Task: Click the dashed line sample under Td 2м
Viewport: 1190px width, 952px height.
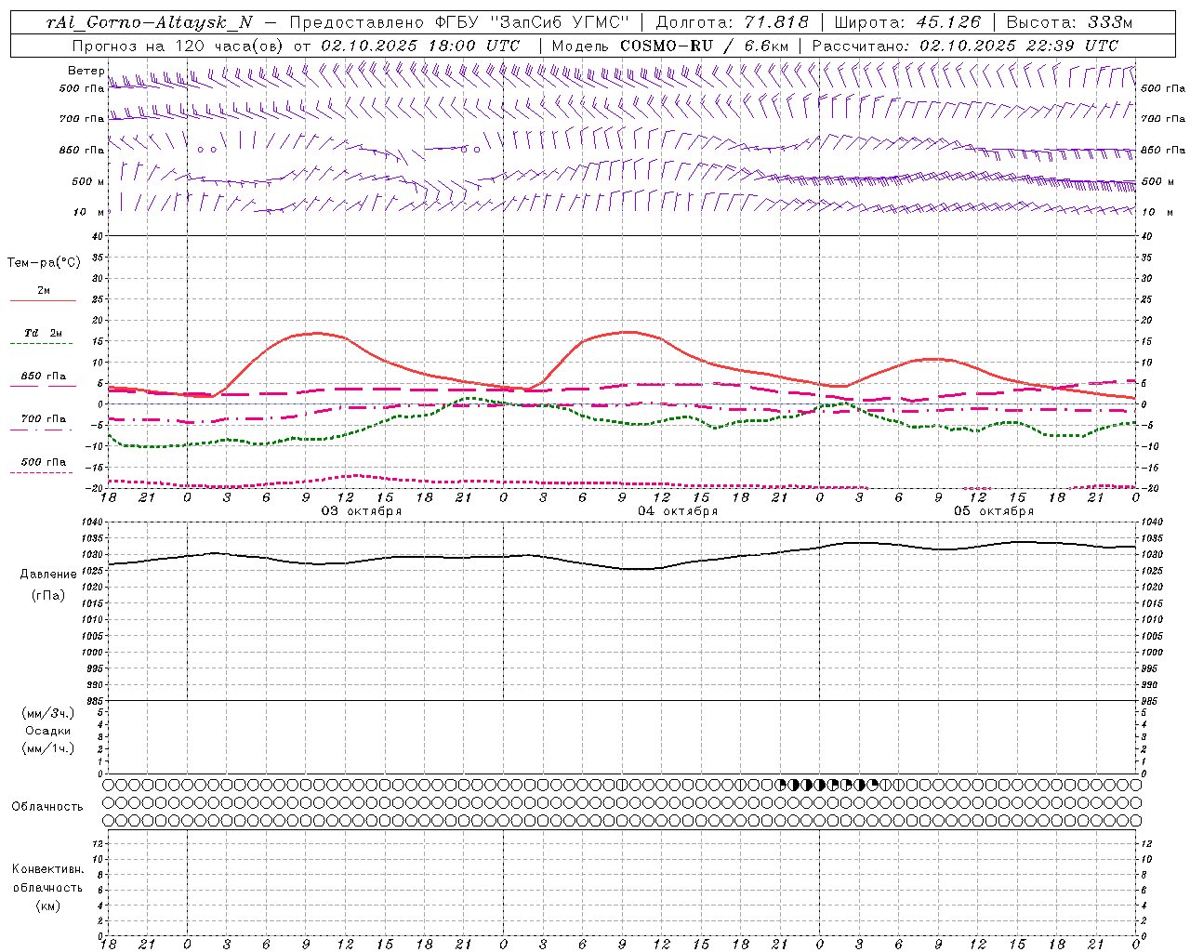Action: 42,344
